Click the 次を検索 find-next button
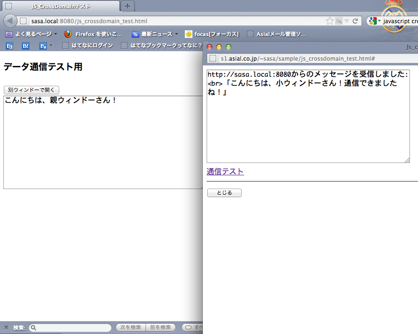Viewport: 418px width, 334px height. (130, 327)
